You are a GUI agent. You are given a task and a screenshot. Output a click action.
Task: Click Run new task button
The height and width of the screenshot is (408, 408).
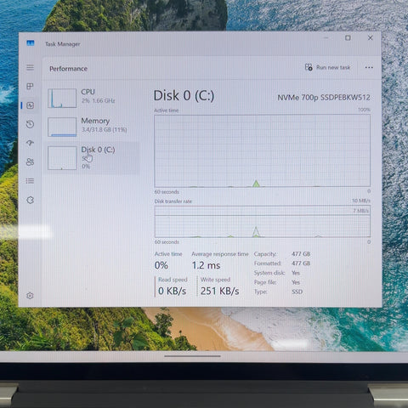tap(327, 67)
